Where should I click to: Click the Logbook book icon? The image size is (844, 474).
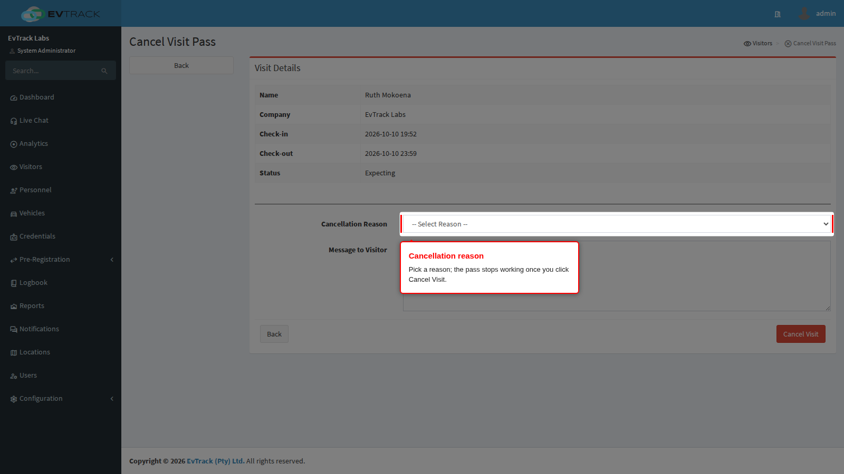click(x=14, y=283)
